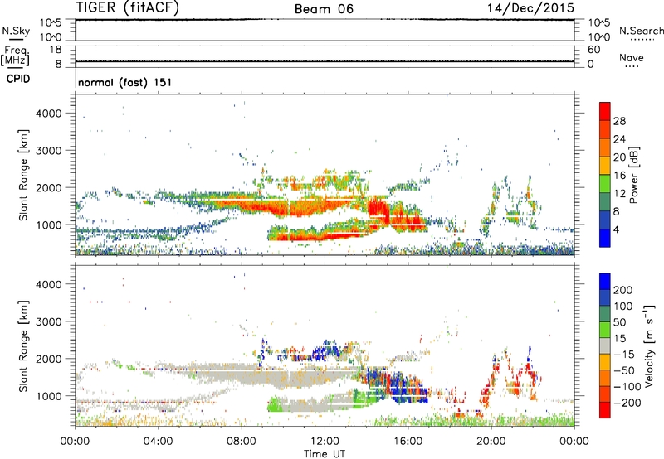Image resolution: width=664 pixels, height=459 pixels.
Task: Click the blue velocity patch near 16:00
Action: point(400,387)
